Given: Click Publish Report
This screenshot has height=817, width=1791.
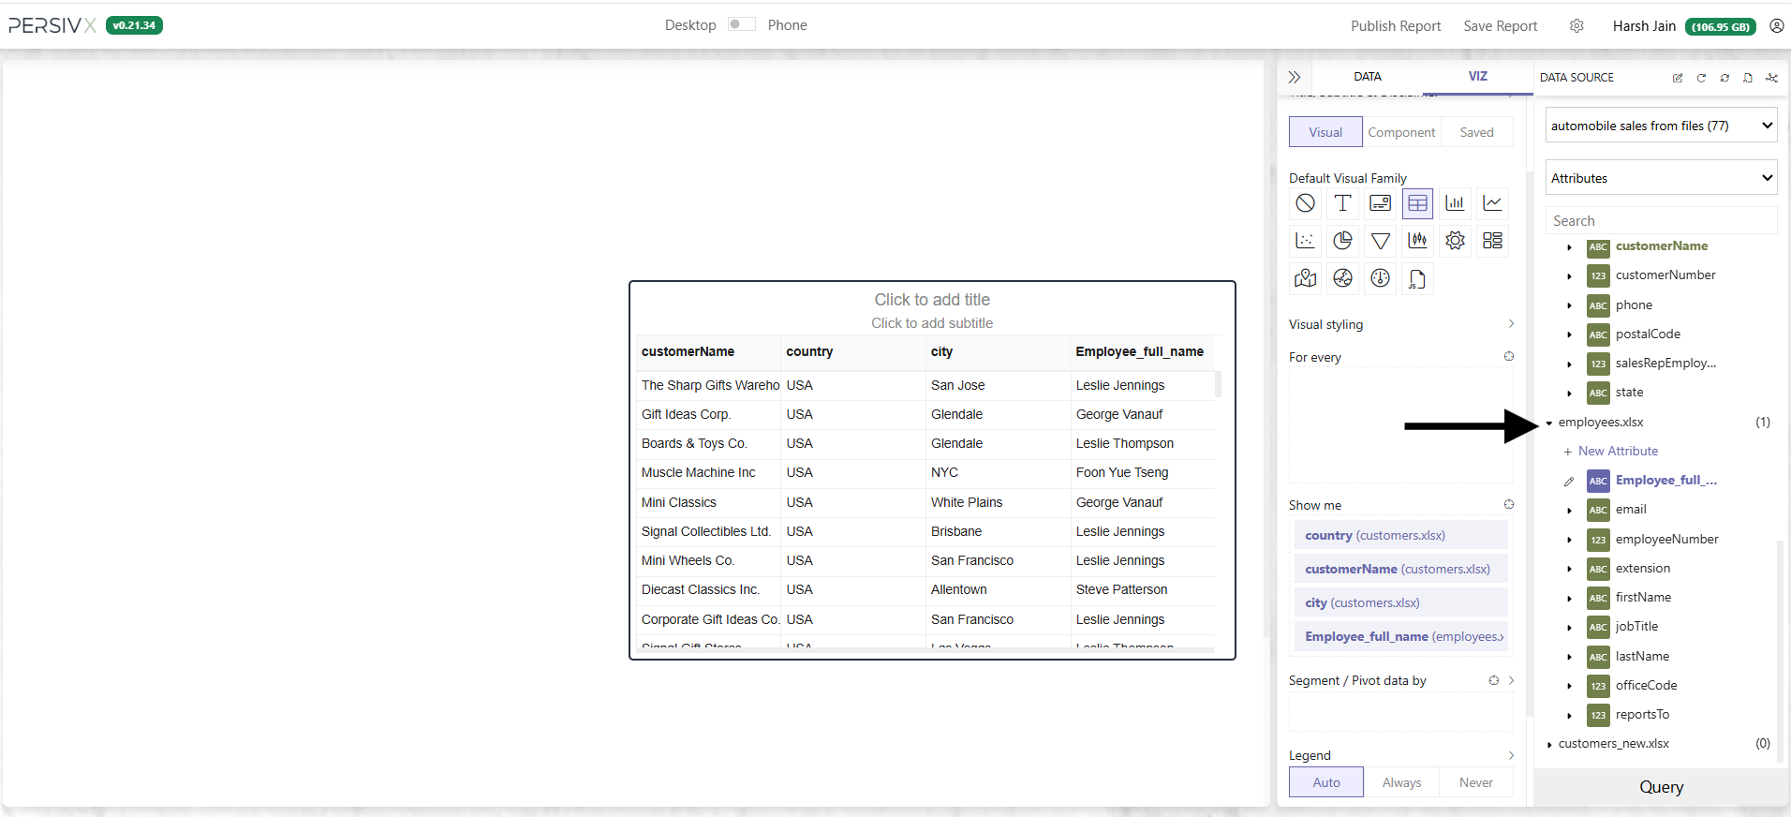Looking at the screenshot, I should 1395,26.
